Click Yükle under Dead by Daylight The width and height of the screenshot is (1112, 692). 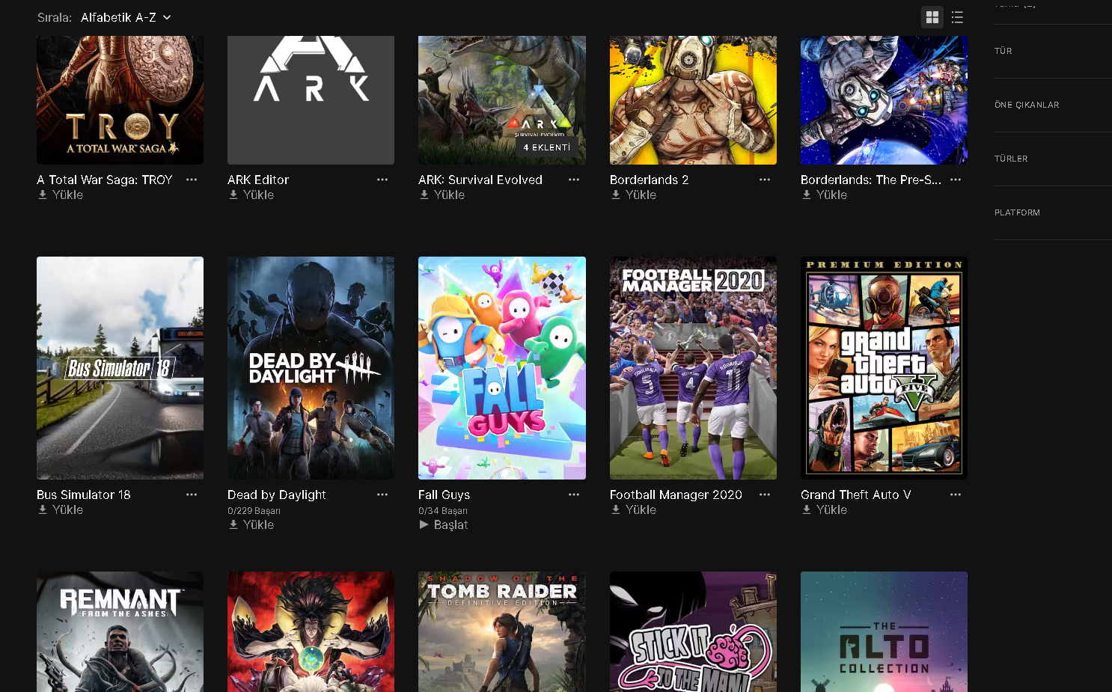tap(251, 524)
